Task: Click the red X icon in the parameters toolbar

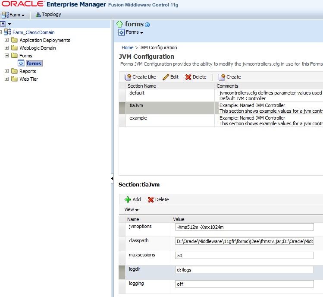Action: tap(151, 199)
